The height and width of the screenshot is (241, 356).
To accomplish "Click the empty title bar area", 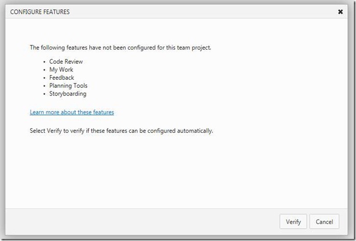I will pyautogui.click(x=204, y=12).
